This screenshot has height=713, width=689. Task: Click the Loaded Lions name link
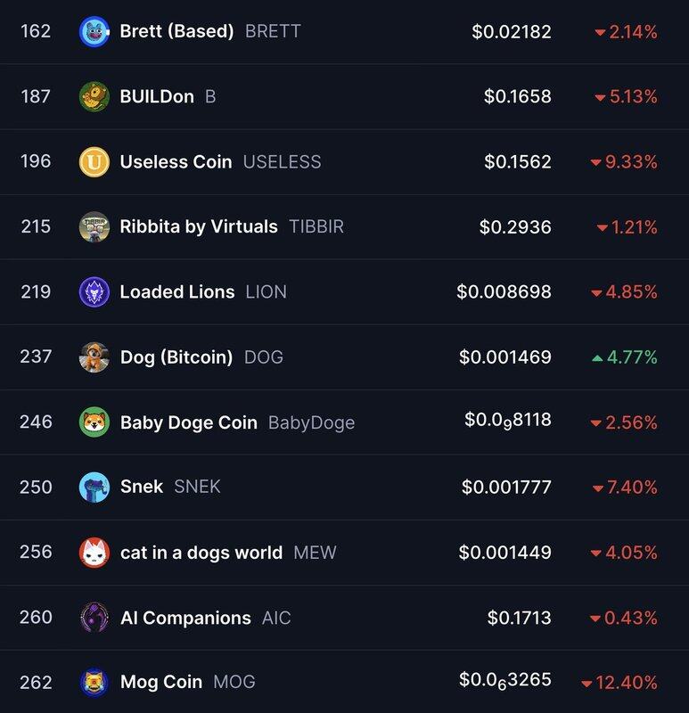pyautogui.click(x=177, y=291)
